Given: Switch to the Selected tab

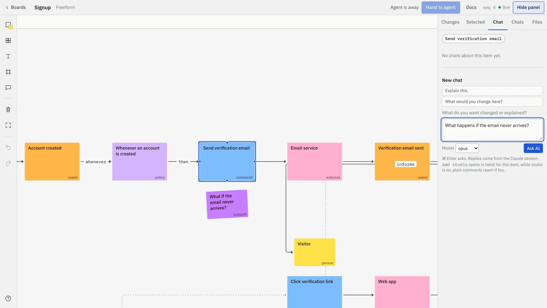Looking at the screenshot, I should tap(475, 22).
